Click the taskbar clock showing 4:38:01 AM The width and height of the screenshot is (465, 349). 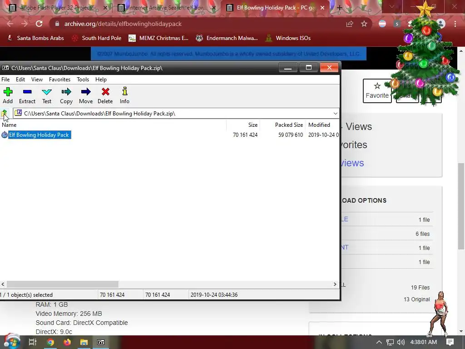(x=423, y=342)
